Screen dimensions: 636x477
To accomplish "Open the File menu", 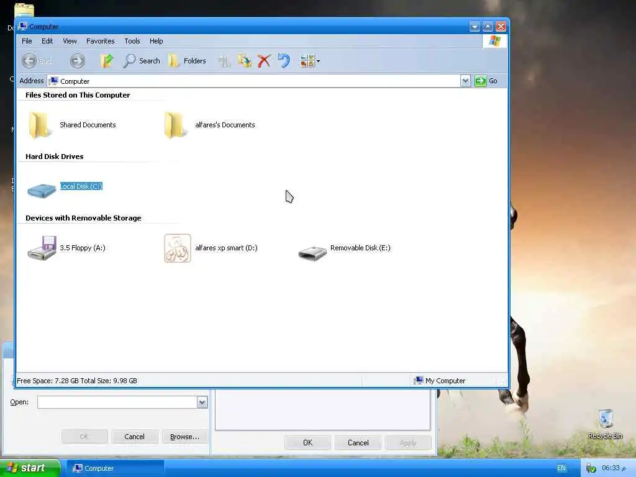I will [x=27, y=41].
